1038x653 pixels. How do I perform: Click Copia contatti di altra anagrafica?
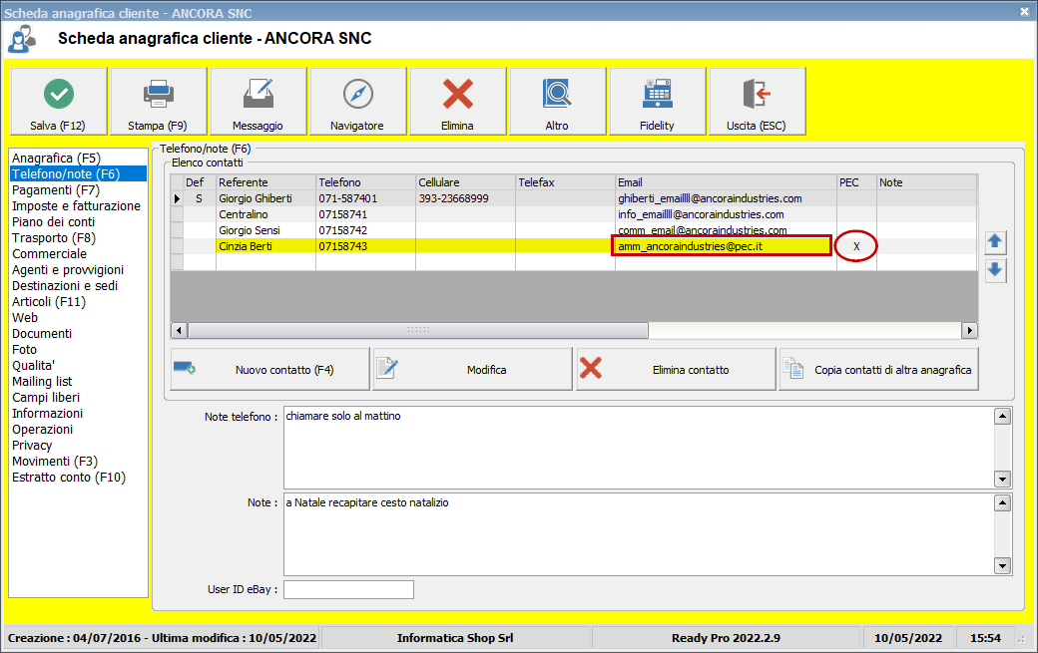(878, 370)
